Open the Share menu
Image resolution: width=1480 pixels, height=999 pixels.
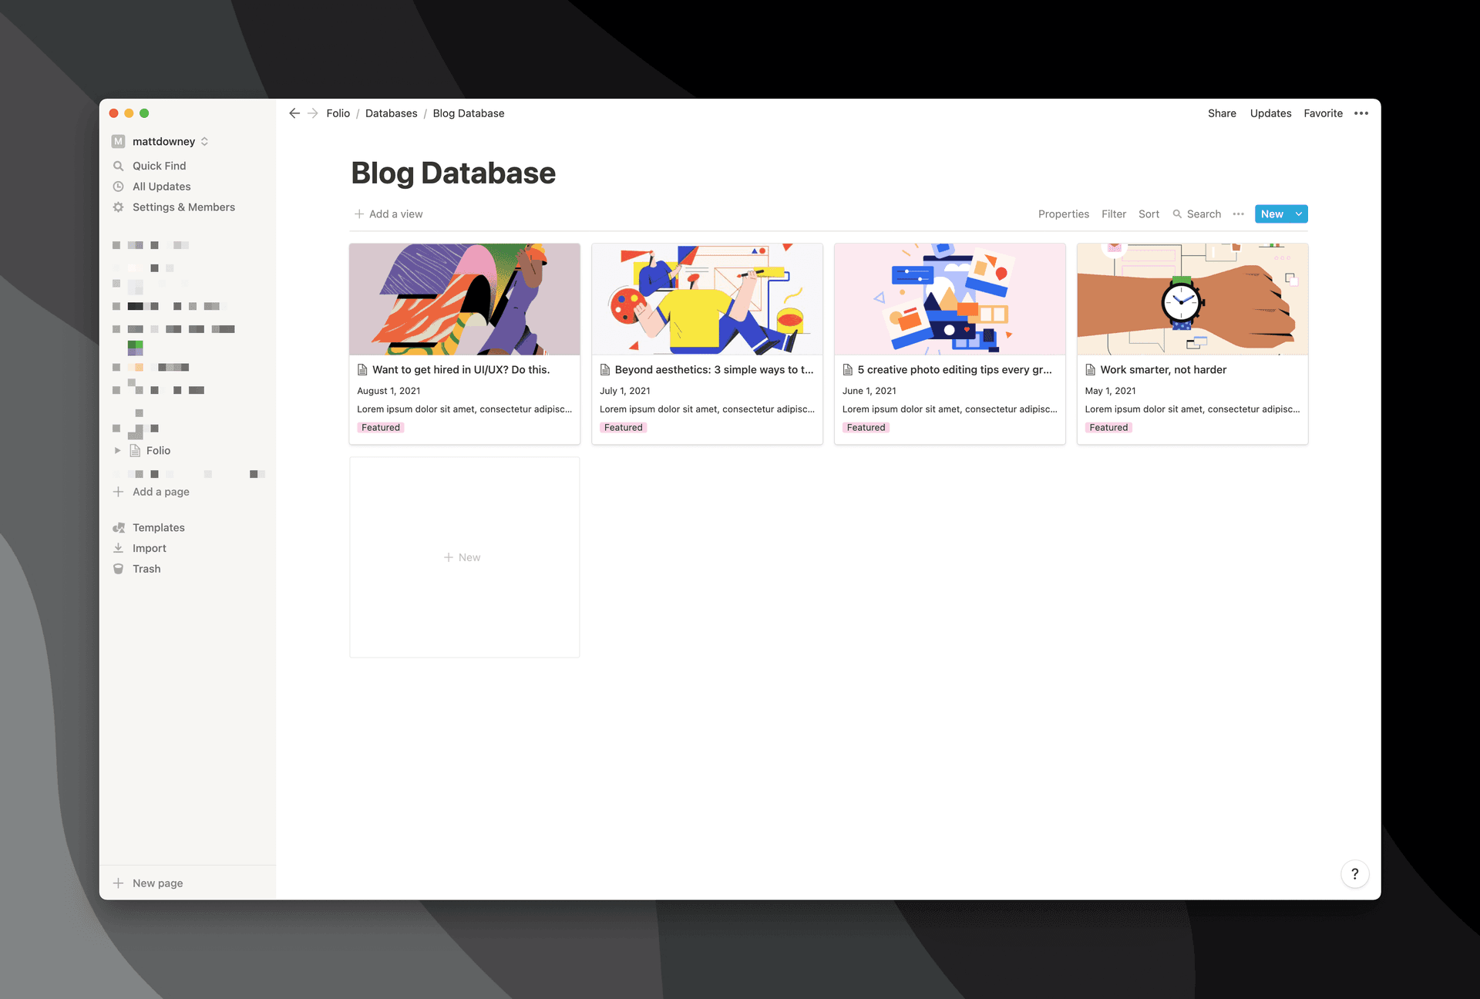(x=1221, y=113)
